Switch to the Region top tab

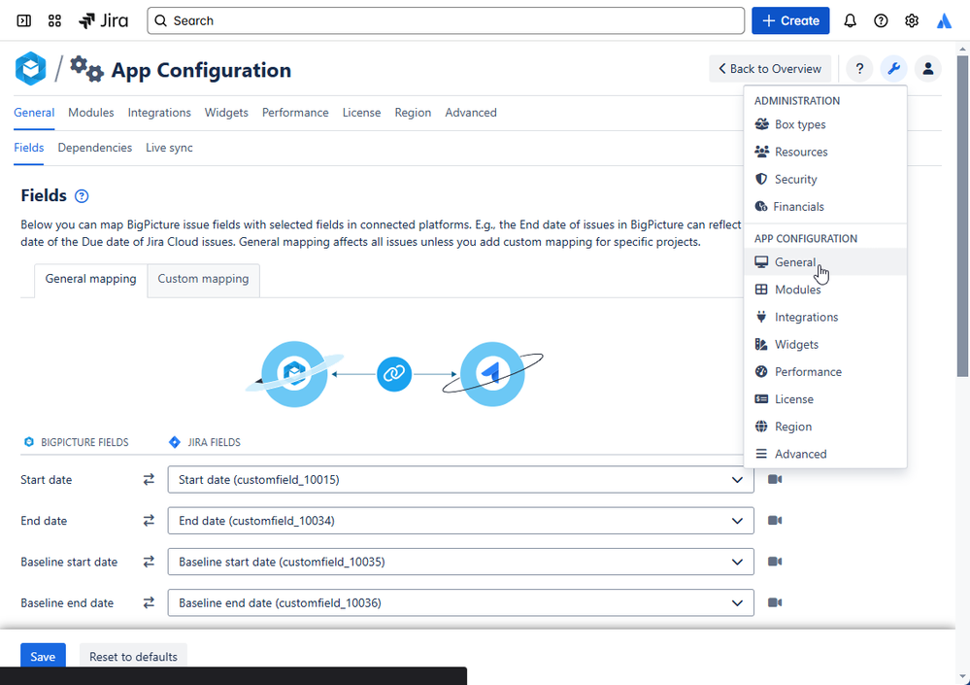[413, 113]
